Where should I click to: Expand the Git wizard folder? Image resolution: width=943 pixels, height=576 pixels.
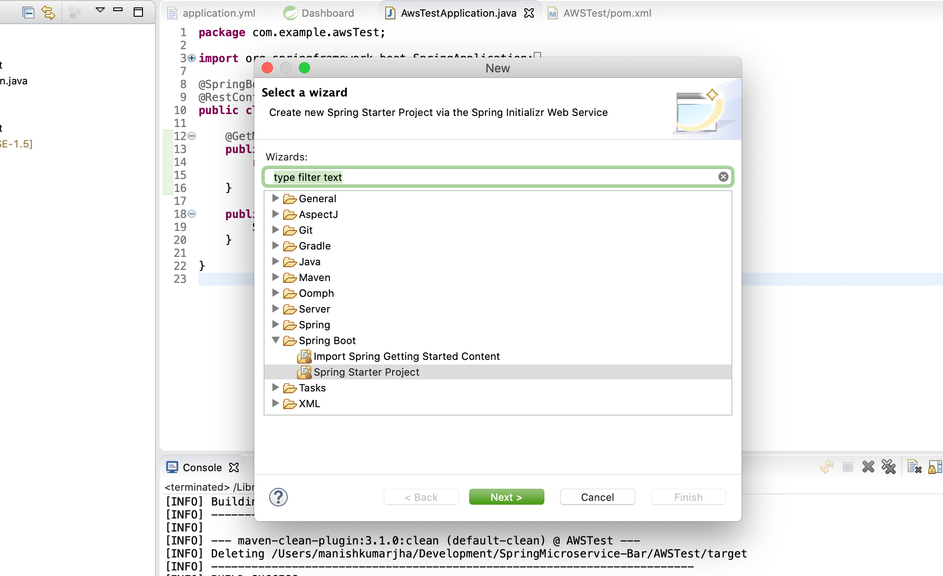[275, 230]
